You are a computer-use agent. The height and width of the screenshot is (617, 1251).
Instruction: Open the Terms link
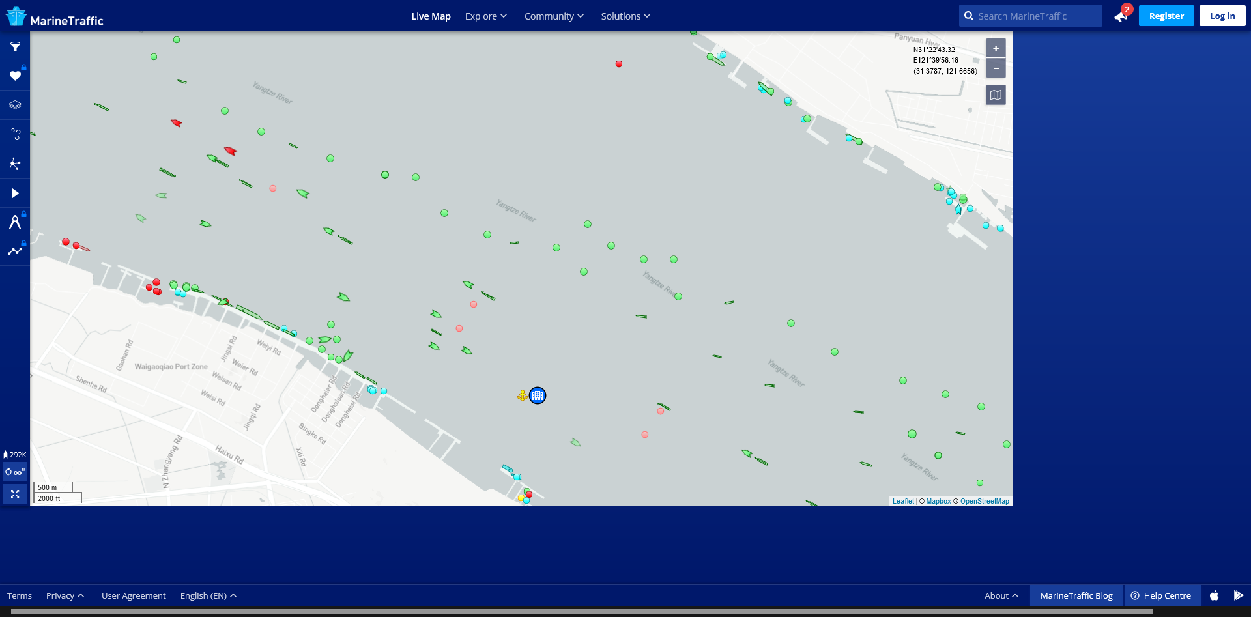[x=20, y=595]
